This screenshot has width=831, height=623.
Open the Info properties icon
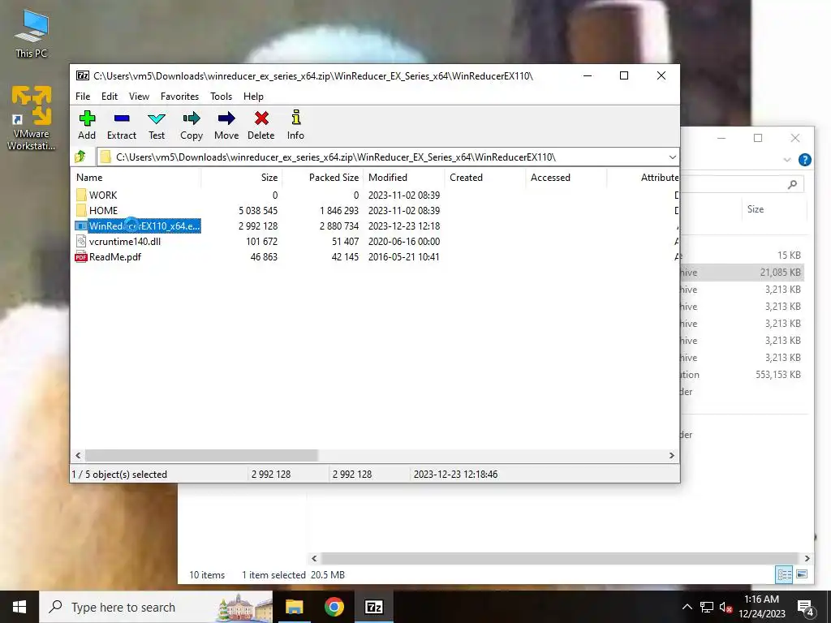[x=295, y=118]
